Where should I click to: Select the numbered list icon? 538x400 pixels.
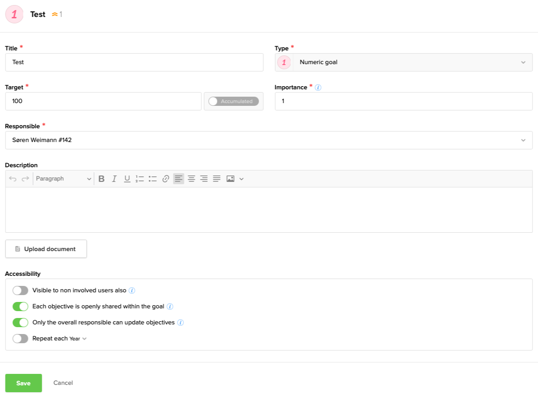(140, 179)
